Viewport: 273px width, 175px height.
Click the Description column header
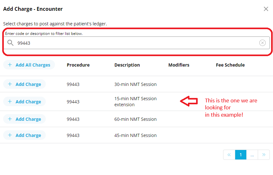[x=127, y=65]
